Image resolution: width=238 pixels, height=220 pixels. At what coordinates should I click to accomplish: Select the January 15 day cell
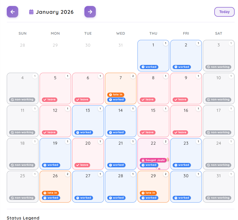point(153,121)
